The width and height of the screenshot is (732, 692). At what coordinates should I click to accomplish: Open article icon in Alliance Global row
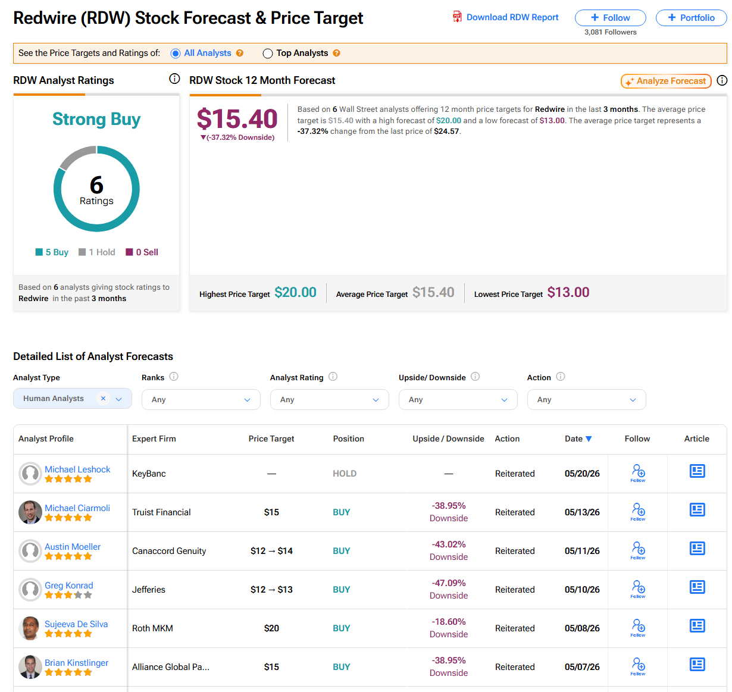click(x=697, y=665)
